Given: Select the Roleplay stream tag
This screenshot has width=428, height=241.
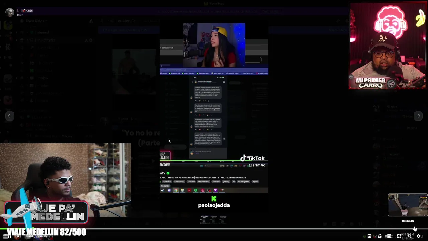Looking at the screenshot, I should tap(165, 186).
